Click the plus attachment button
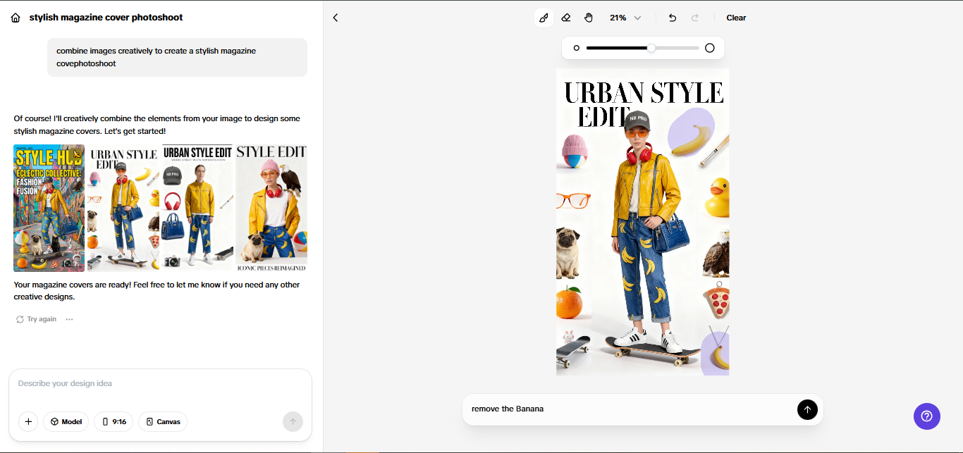The height and width of the screenshot is (453, 963). click(28, 421)
